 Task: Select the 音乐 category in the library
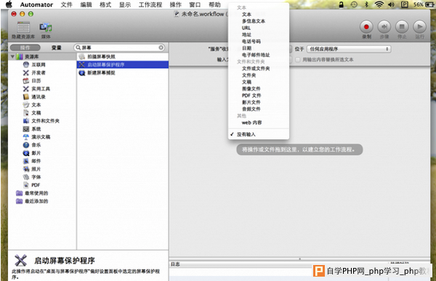pyautogui.click(x=36, y=145)
